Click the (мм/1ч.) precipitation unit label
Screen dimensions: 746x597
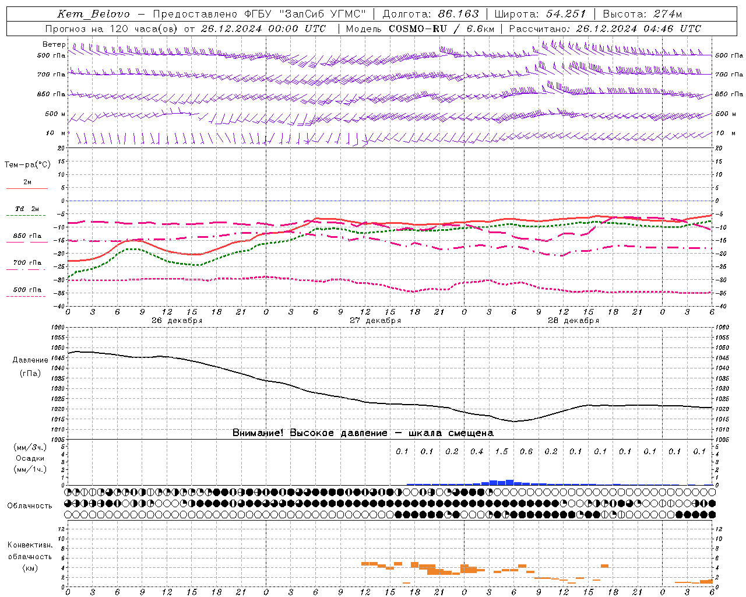30,469
